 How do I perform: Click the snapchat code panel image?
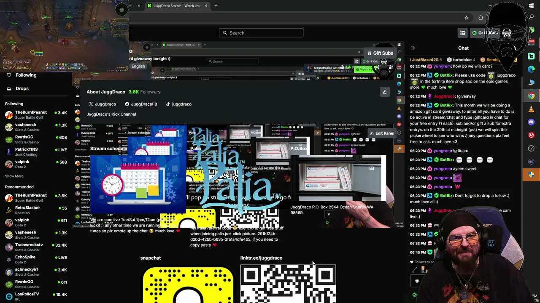coord(188,285)
